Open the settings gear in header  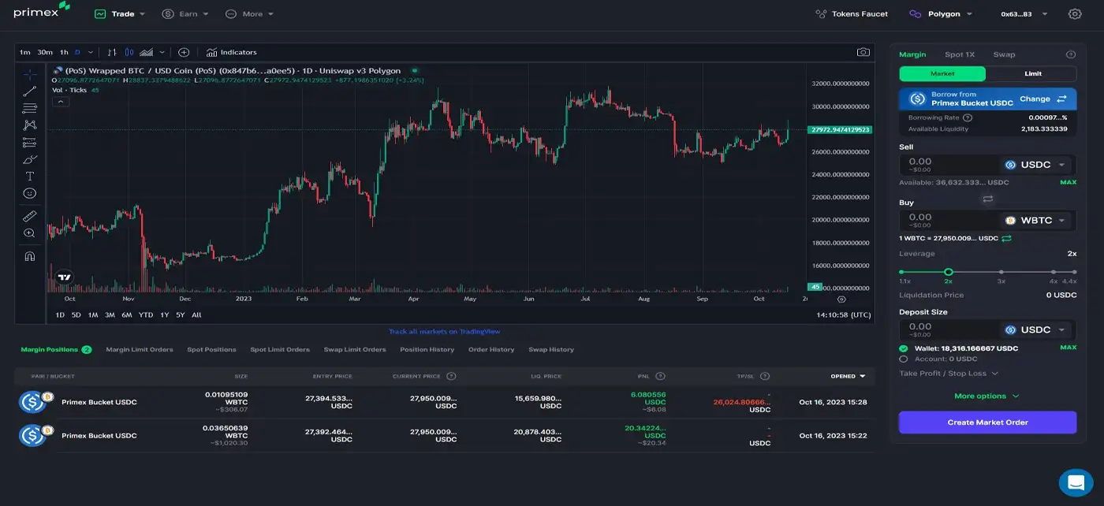[x=1075, y=14]
